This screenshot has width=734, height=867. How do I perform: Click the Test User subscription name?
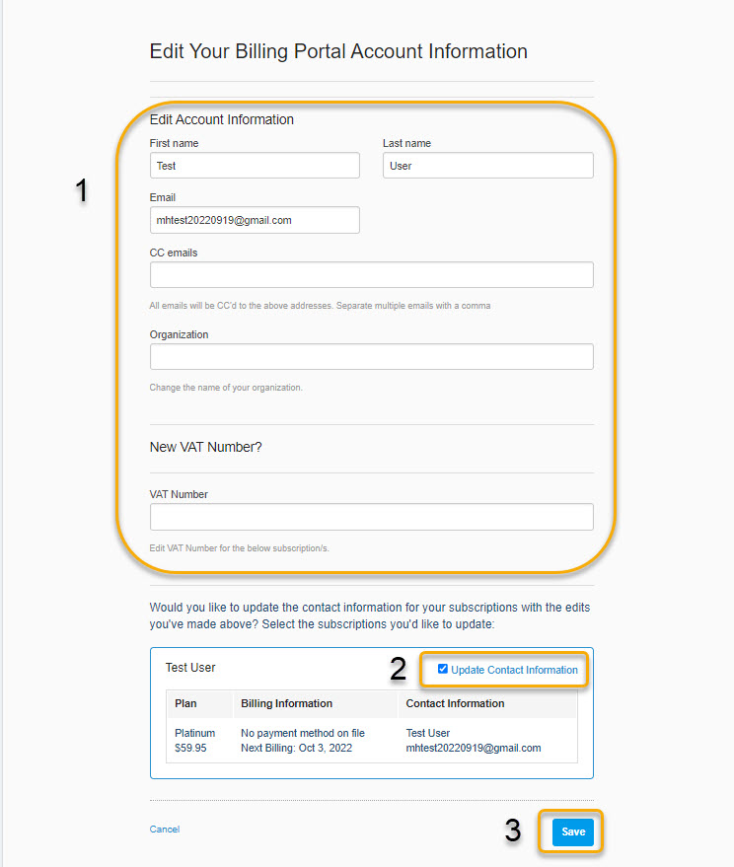coord(190,668)
